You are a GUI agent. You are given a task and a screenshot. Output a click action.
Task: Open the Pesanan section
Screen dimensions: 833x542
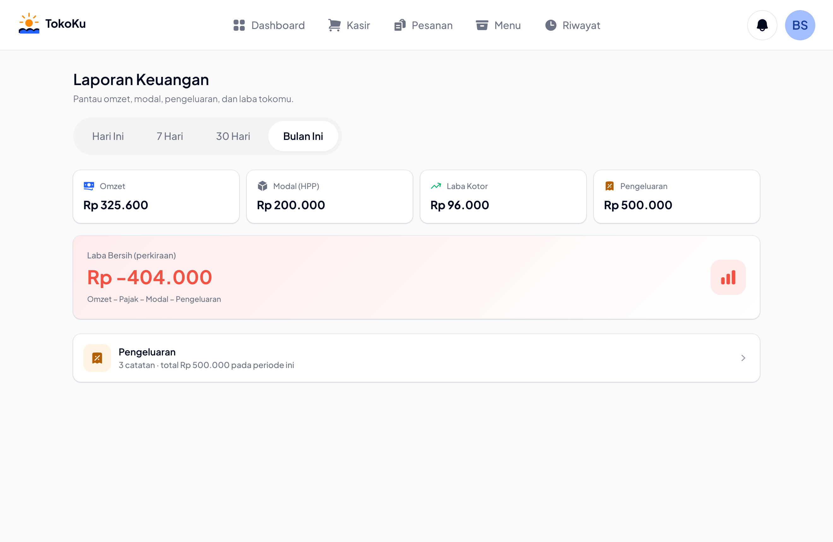[x=423, y=25]
